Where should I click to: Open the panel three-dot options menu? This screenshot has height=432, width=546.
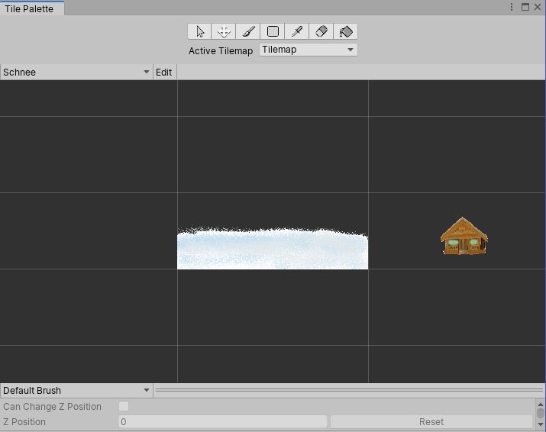(512, 7)
